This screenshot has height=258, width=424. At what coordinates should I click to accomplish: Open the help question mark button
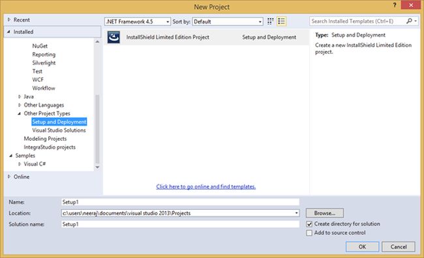coord(395,5)
